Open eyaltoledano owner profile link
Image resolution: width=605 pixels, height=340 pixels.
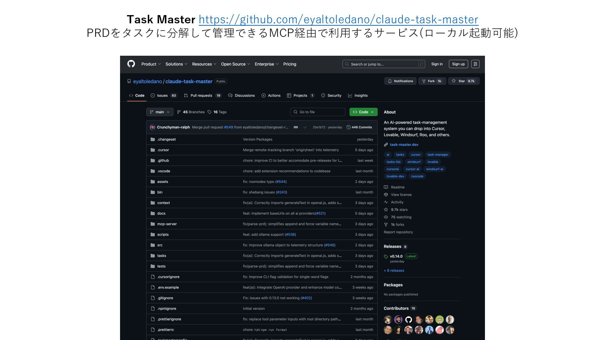147,81
